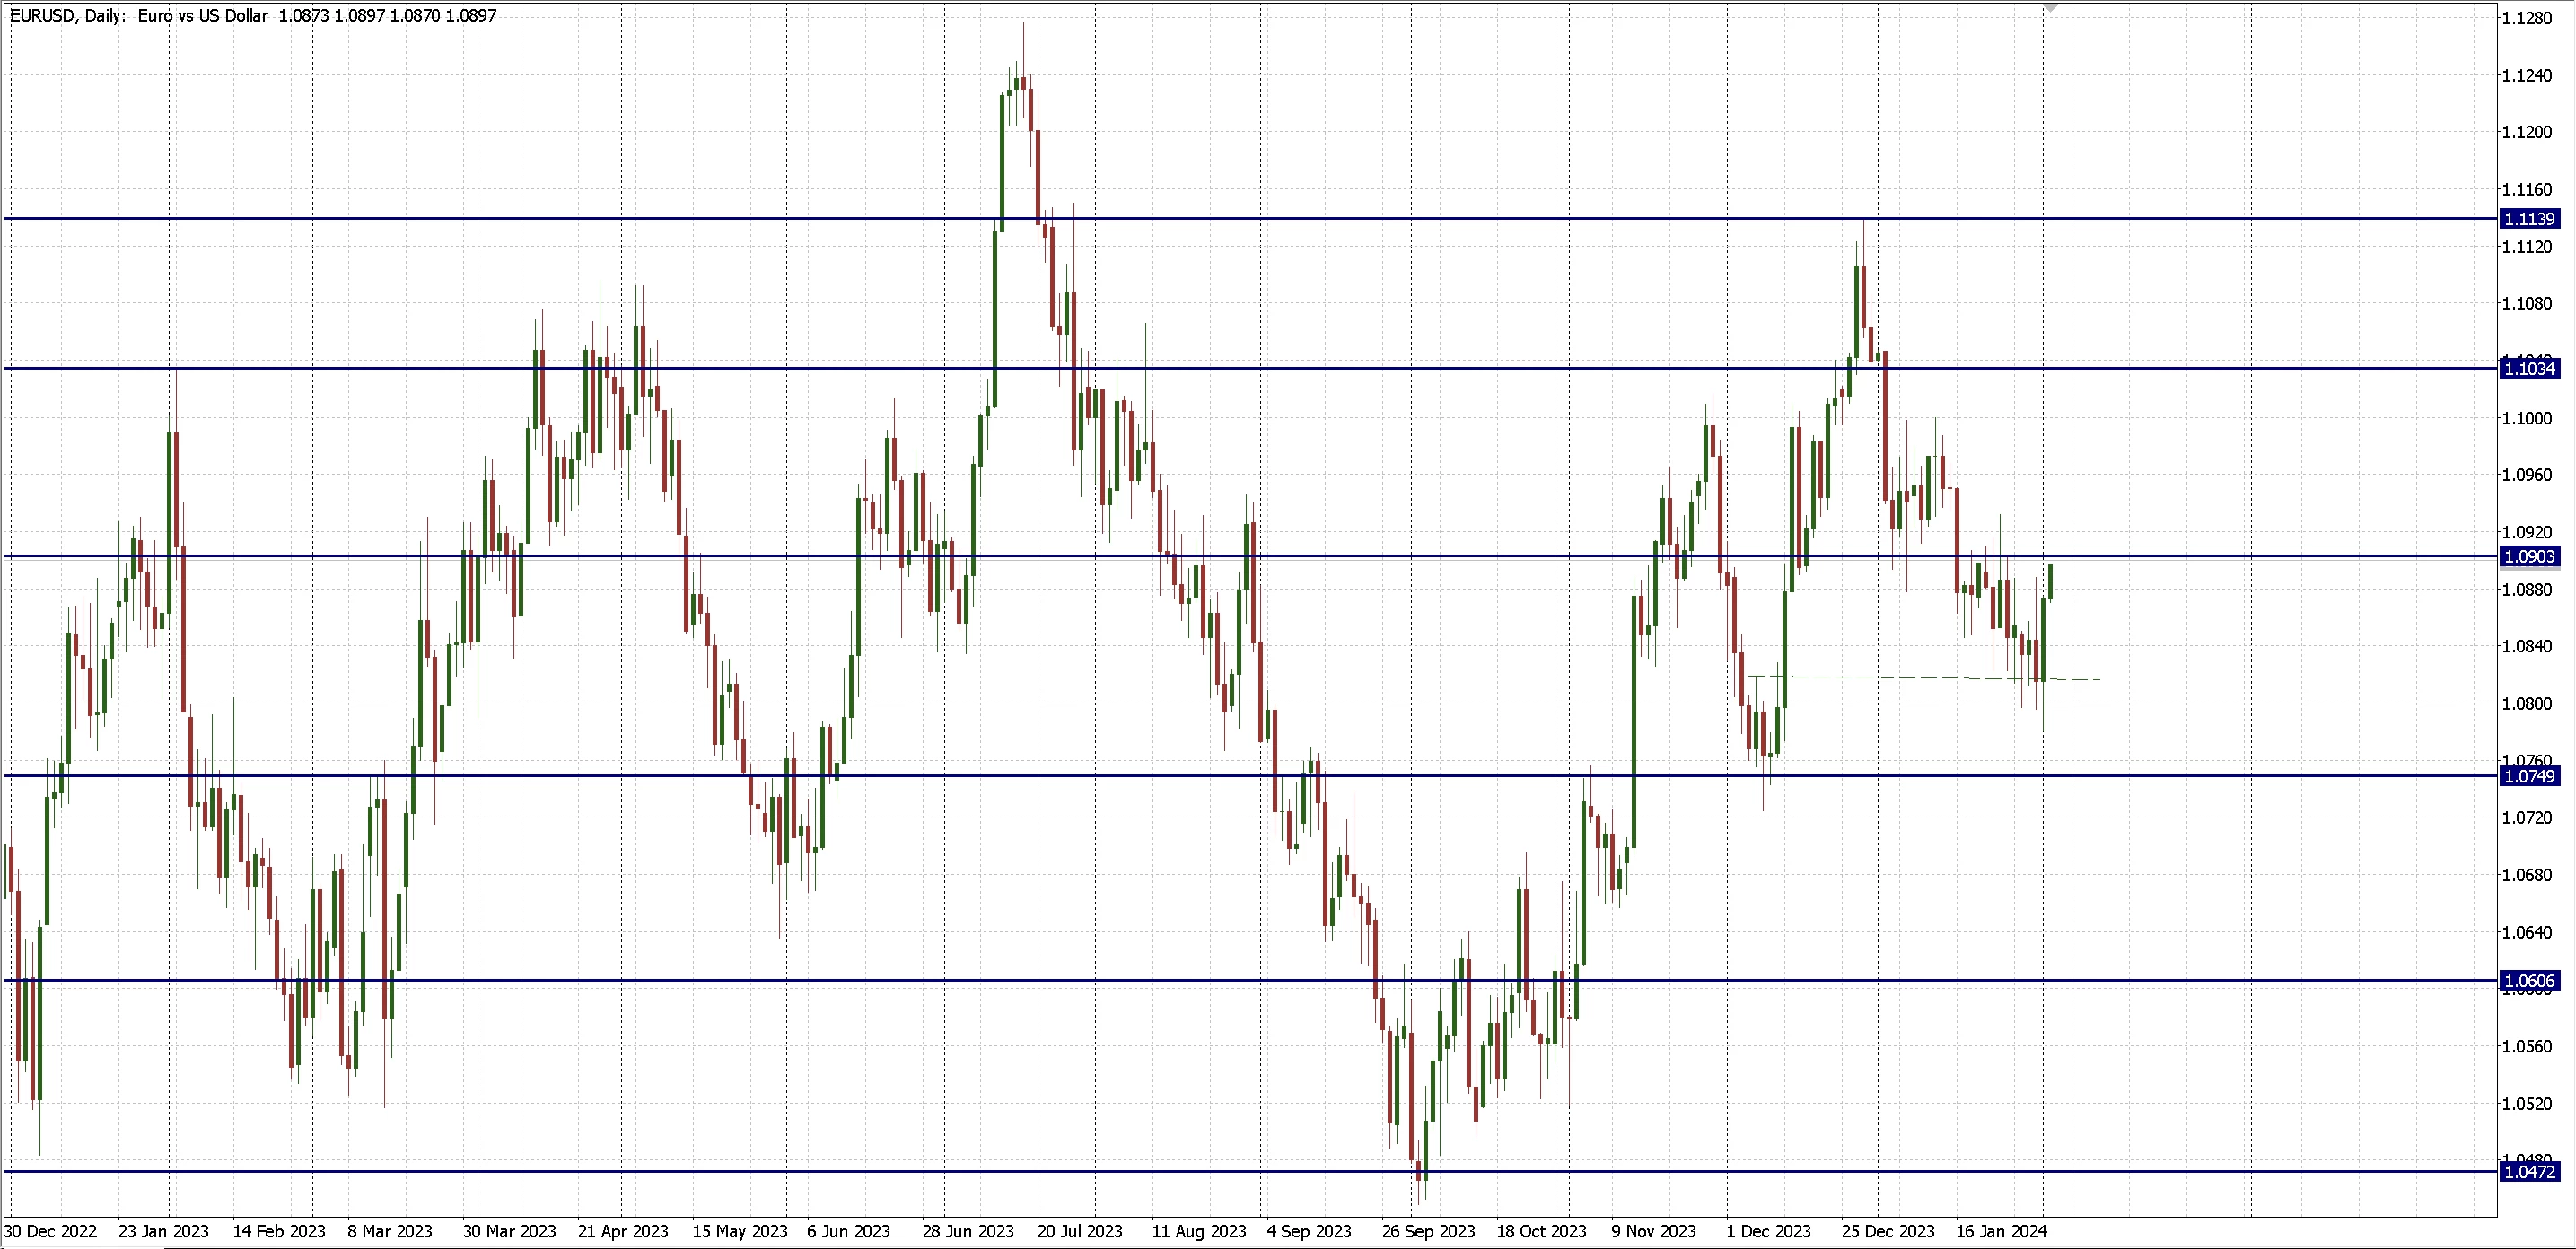
Task: Click the chart shift triangle marker at top
Action: pyautogui.click(x=2051, y=8)
